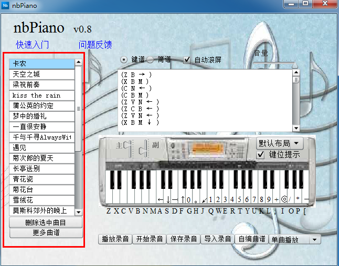Close the nbPiano window
Screen dimensions: 339x266
[325, 4]
